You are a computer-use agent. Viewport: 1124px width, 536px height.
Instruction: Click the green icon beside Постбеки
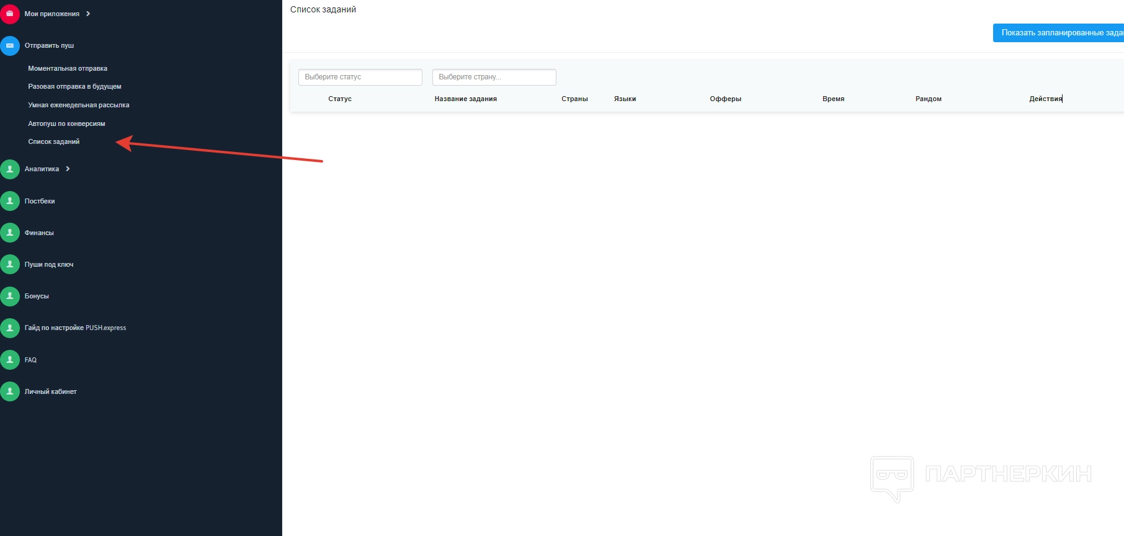(10, 201)
